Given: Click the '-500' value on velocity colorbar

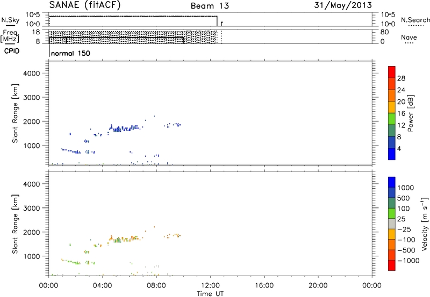Looking at the screenshot, I should 406,250.
